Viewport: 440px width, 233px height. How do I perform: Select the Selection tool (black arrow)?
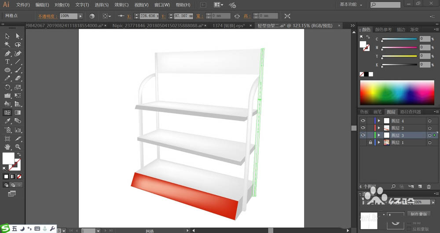7,36
